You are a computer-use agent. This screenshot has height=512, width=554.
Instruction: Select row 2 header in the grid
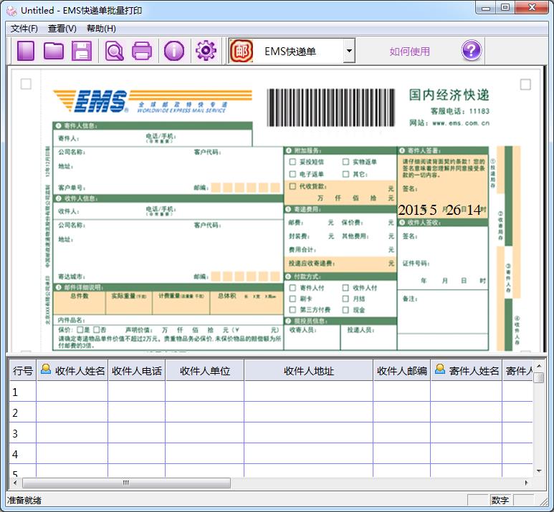(23, 412)
